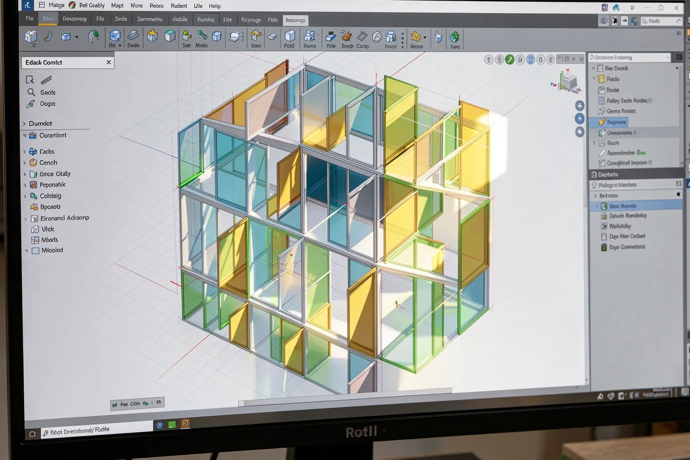
Task: Click the horizontal scrollbar under viewport
Action: click(x=344, y=397)
